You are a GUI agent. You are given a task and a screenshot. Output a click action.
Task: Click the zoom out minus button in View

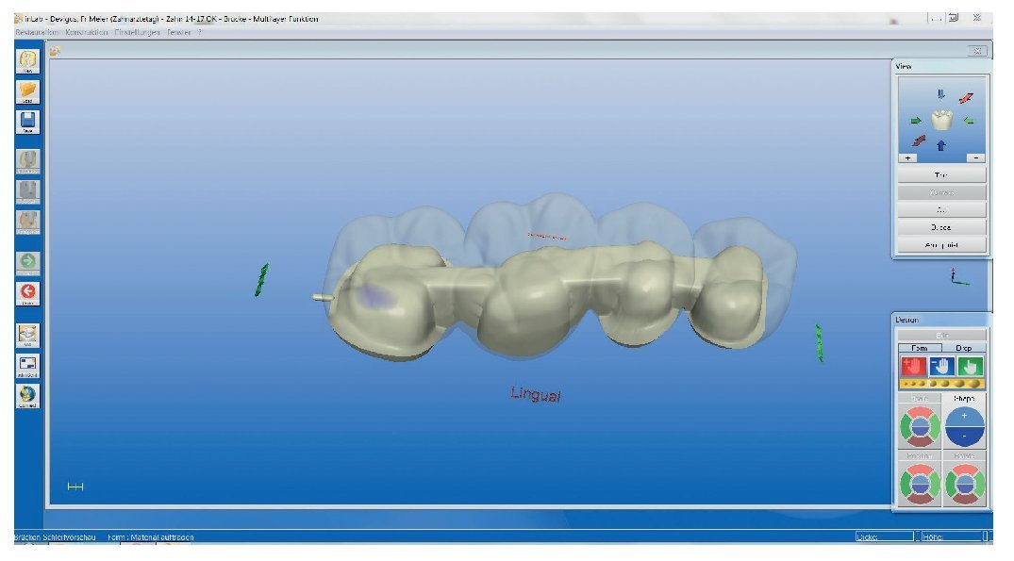[975, 158]
